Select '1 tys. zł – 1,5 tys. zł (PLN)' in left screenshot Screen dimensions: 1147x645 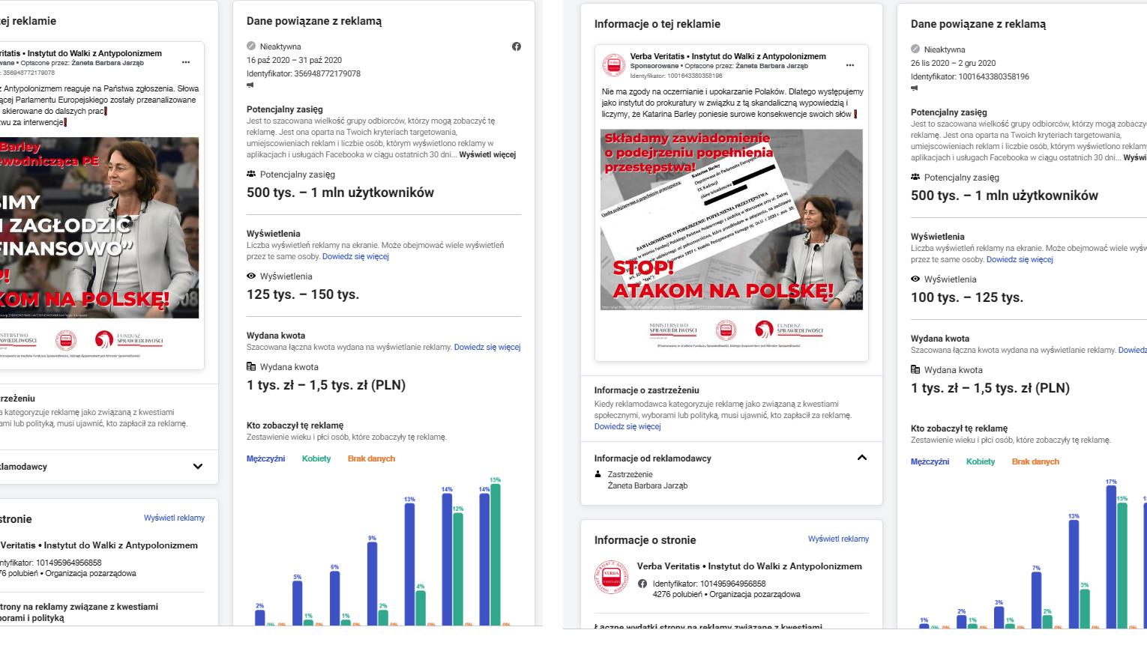[326, 385]
